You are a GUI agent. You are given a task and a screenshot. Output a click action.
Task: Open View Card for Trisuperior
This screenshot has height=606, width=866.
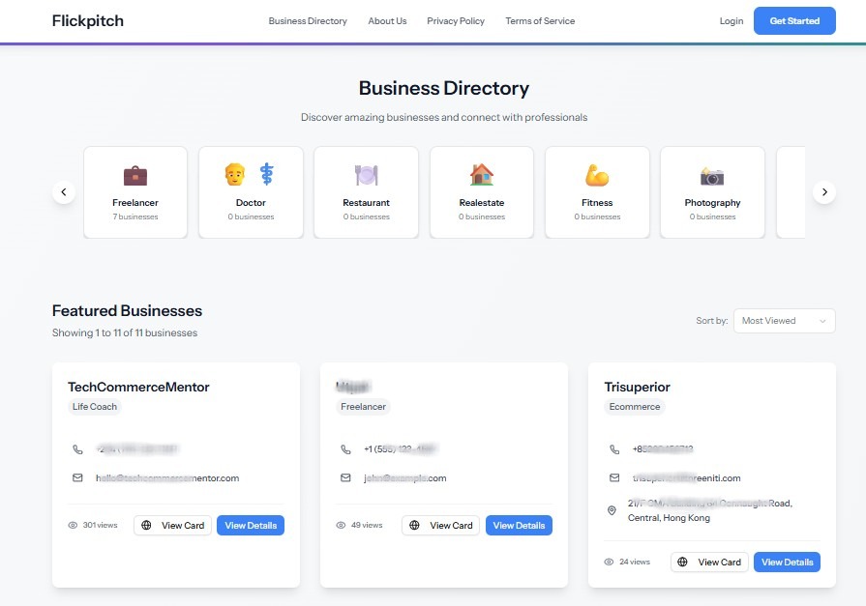[x=709, y=562]
